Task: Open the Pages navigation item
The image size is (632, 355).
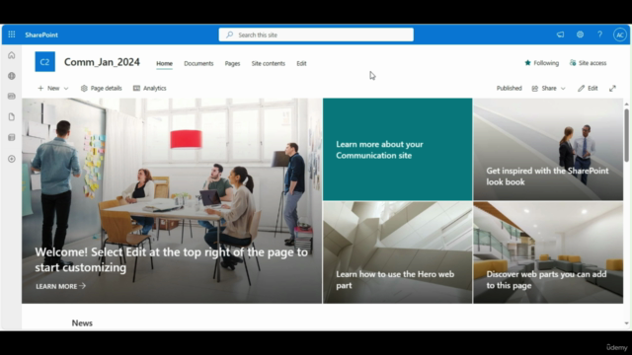Action: pos(233,63)
